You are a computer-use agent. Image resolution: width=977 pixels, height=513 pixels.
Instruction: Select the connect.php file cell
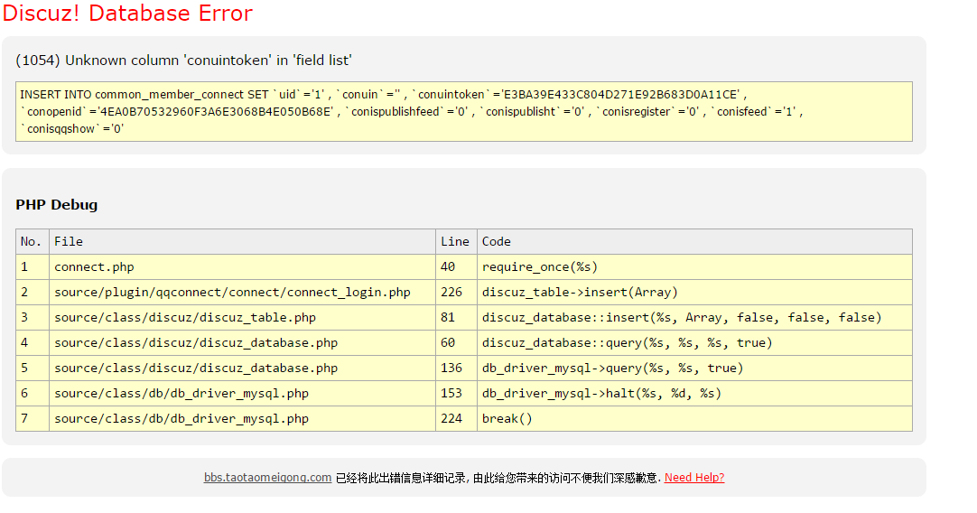click(94, 267)
